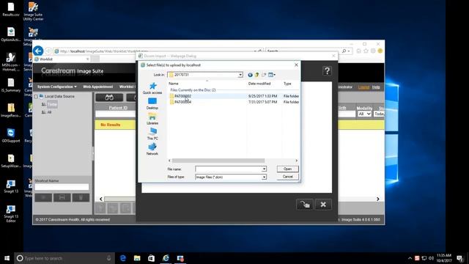
Task: Cancel the file selection dialog
Action: [287, 177]
